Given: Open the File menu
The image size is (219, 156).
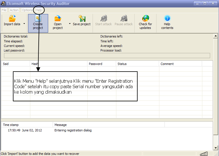Looking at the screenshot, I should tap(4, 10).
